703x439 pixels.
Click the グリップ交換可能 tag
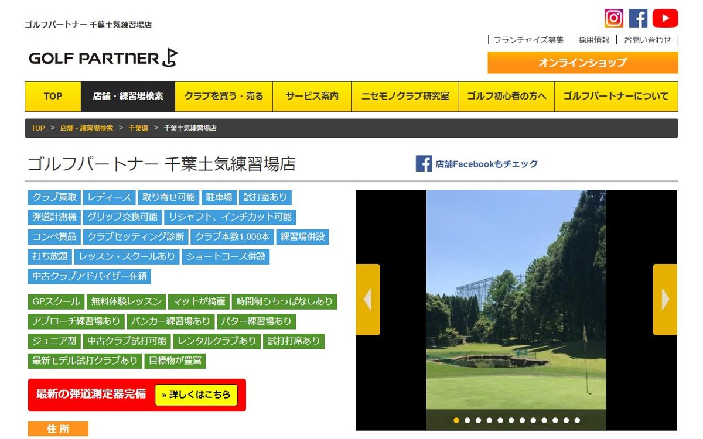tap(122, 217)
